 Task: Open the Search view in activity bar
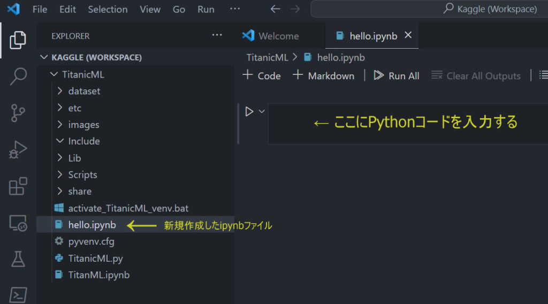pyautogui.click(x=18, y=76)
